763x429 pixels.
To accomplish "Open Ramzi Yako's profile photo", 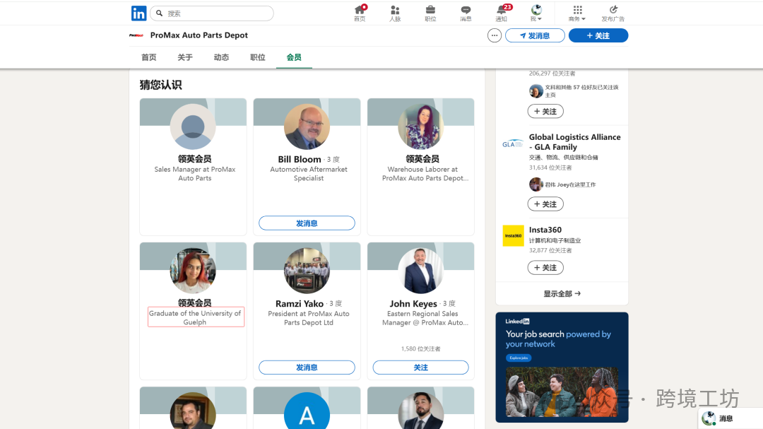I will click(x=307, y=271).
